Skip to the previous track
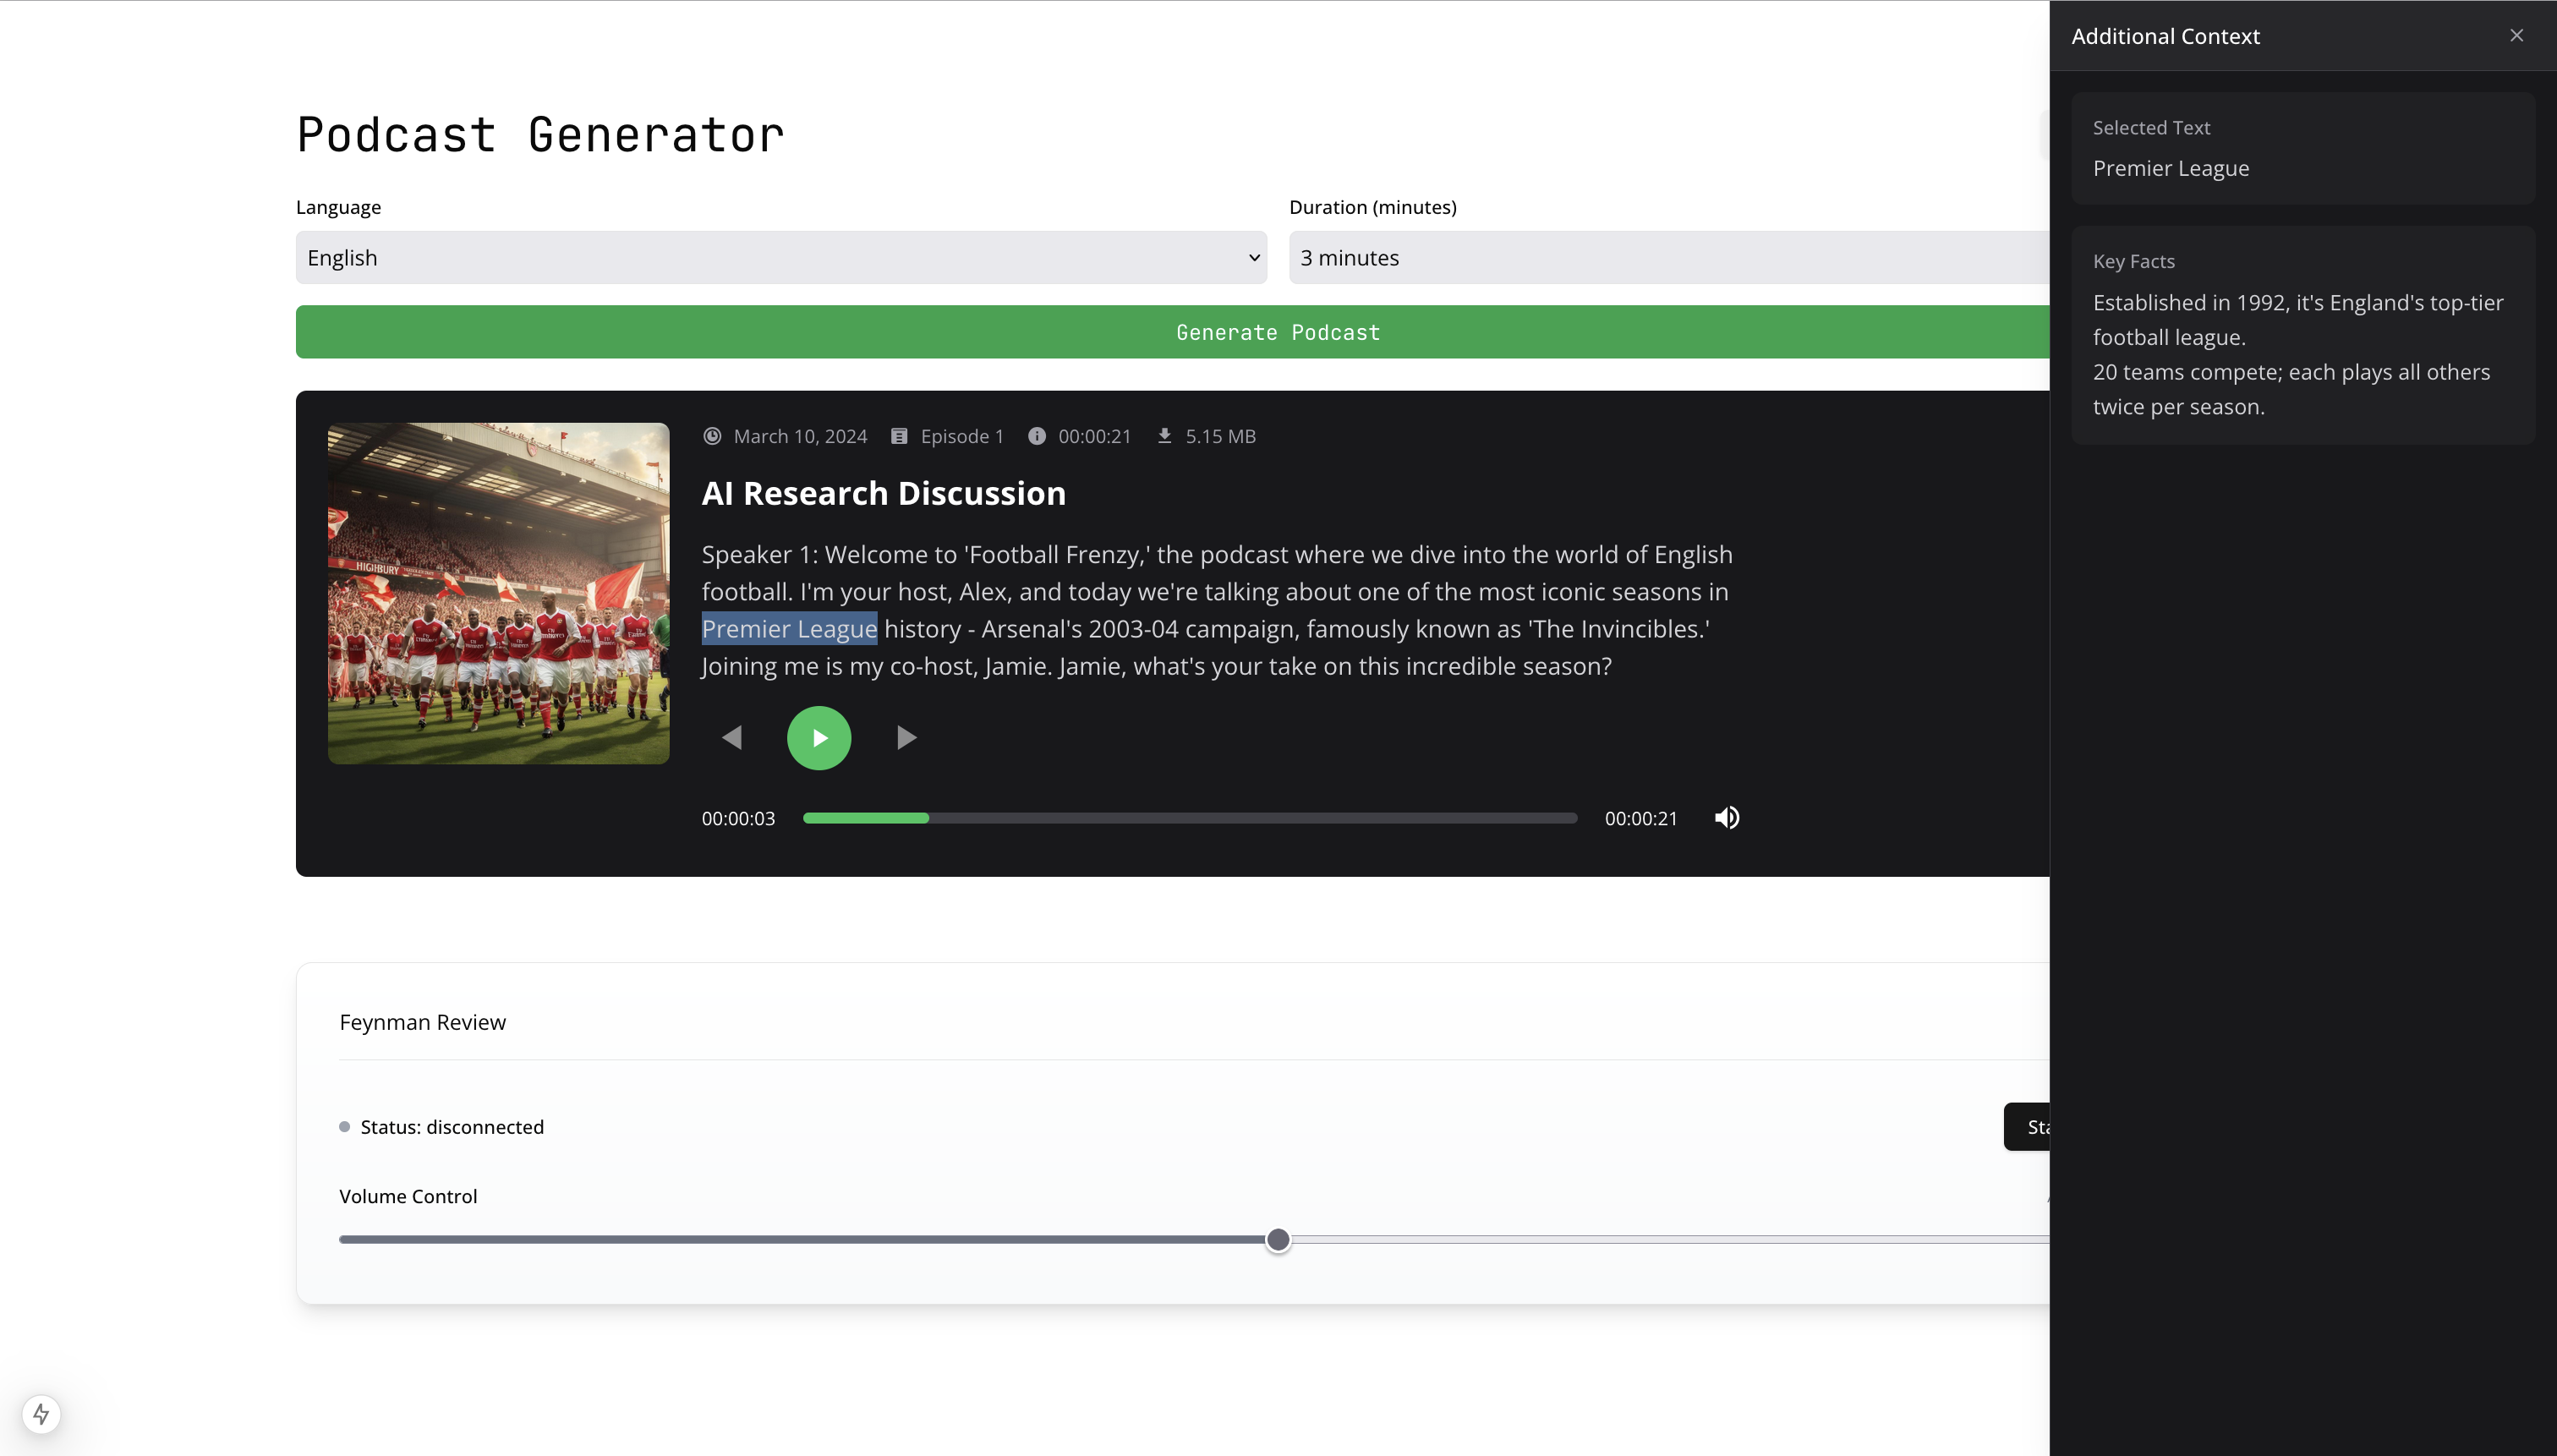The height and width of the screenshot is (1456, 2557). click(732, 738)
